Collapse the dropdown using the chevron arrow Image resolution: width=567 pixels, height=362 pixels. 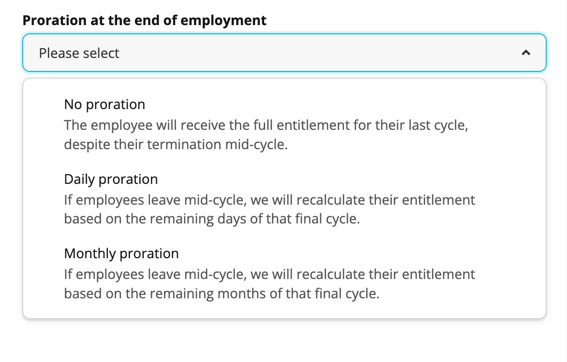point(526,53)
